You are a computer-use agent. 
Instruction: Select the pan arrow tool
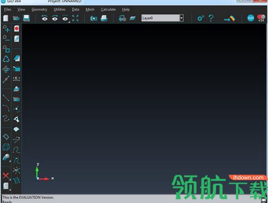click(6, 79)
